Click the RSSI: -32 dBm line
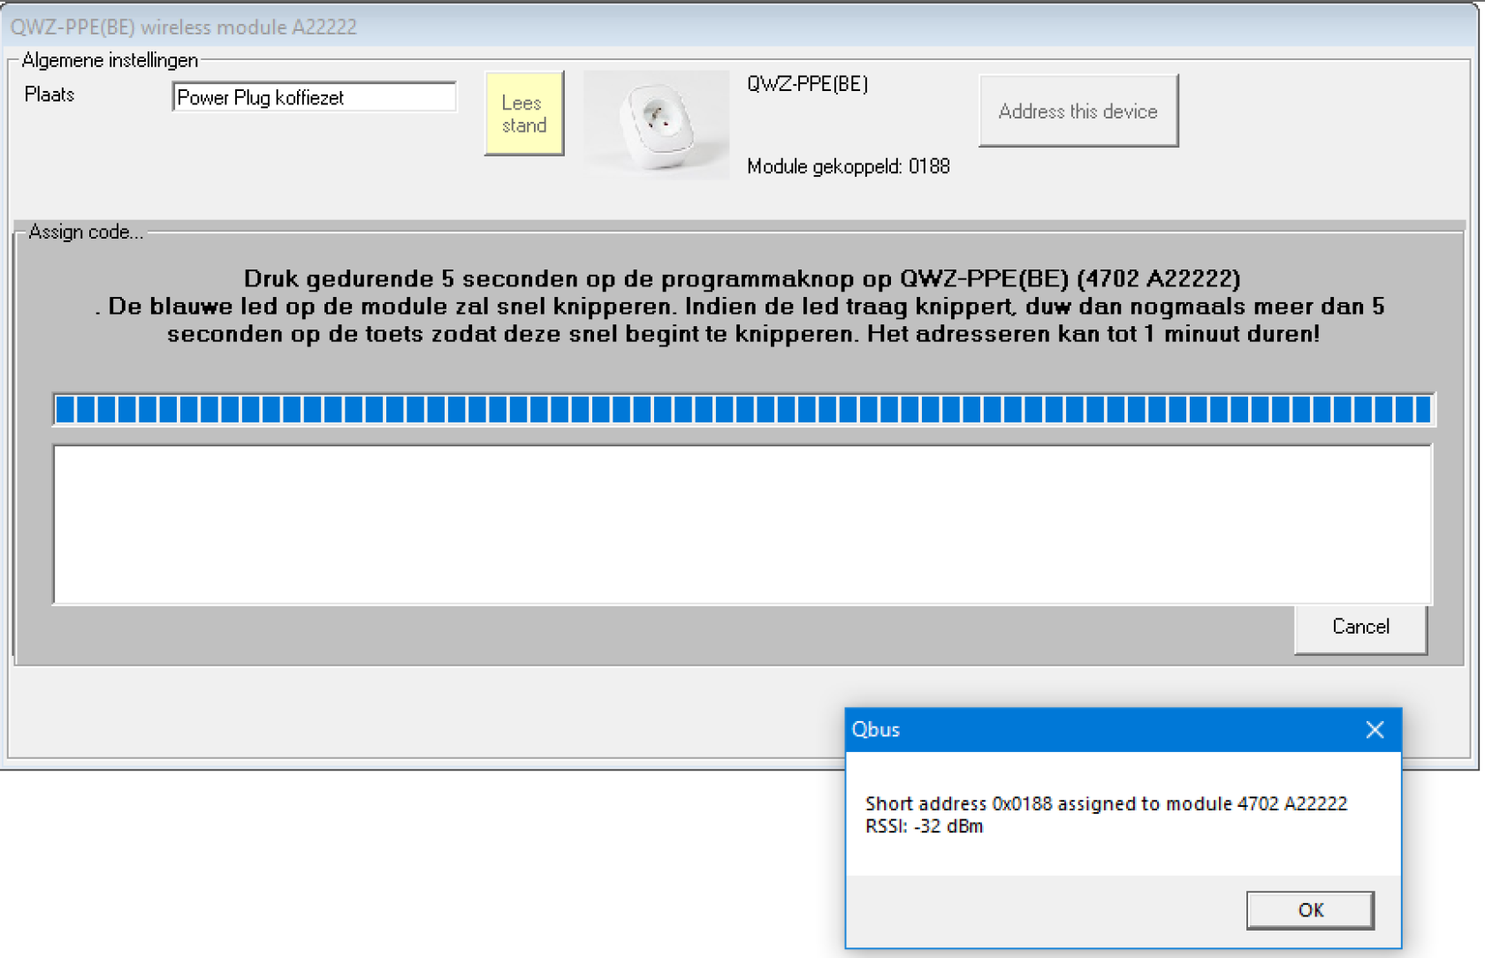The image size is (1485, 958). pyautogui.click(x=924, y=826)
